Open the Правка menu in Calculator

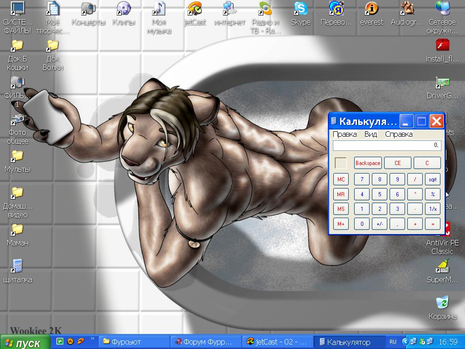coord(345,135)
